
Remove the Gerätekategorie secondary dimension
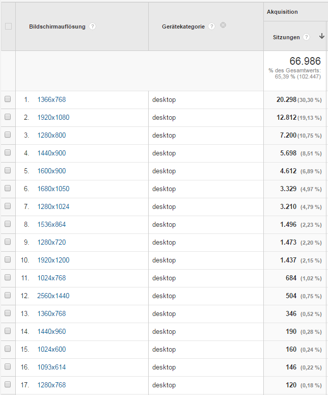click(223, 25)
